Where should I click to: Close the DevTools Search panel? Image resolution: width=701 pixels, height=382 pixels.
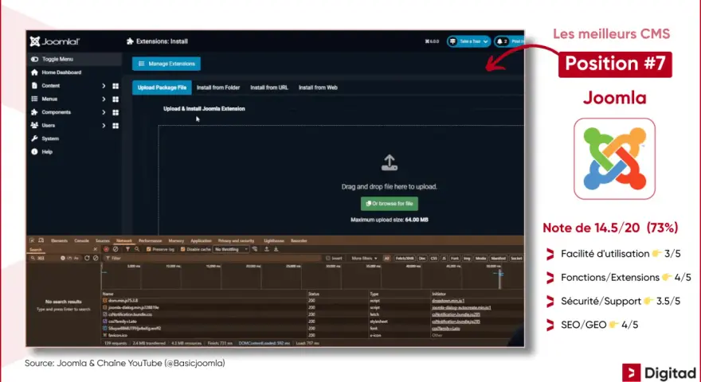[x=96, y=249]
